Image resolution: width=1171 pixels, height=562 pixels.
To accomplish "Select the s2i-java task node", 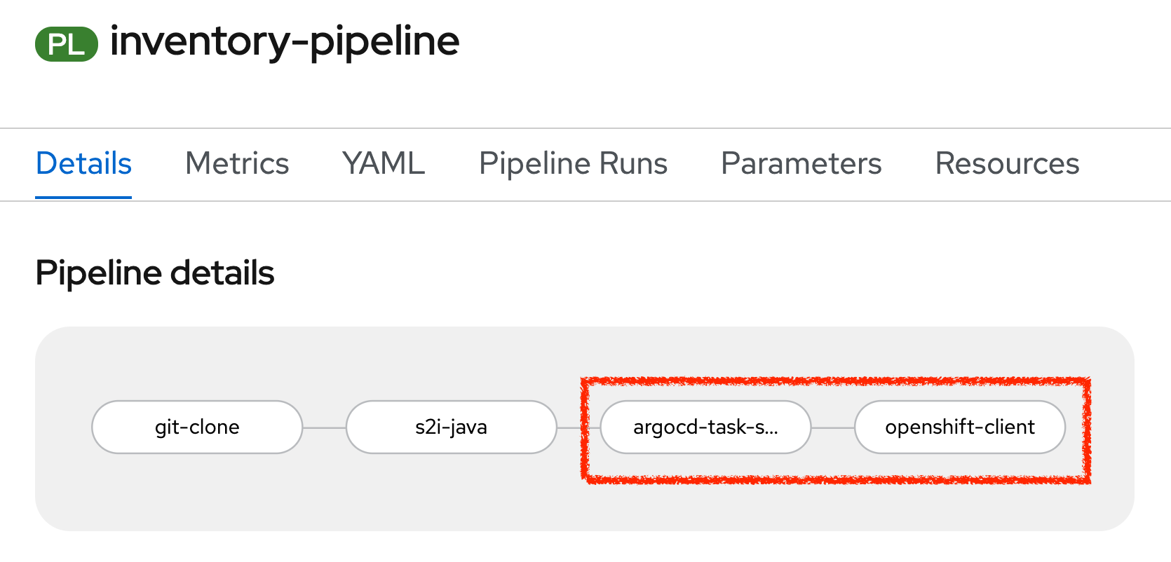I will pyautogui.click(x=451, y=427).
